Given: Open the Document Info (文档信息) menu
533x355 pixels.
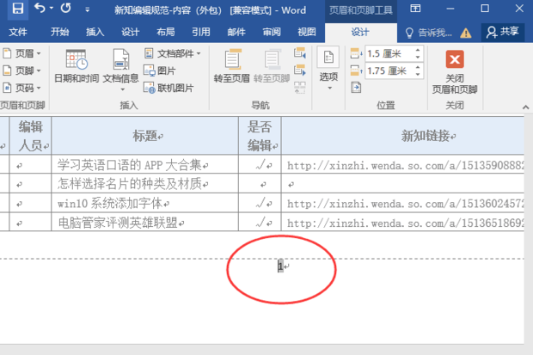Looking at the screenshot, I should (121, 70).
